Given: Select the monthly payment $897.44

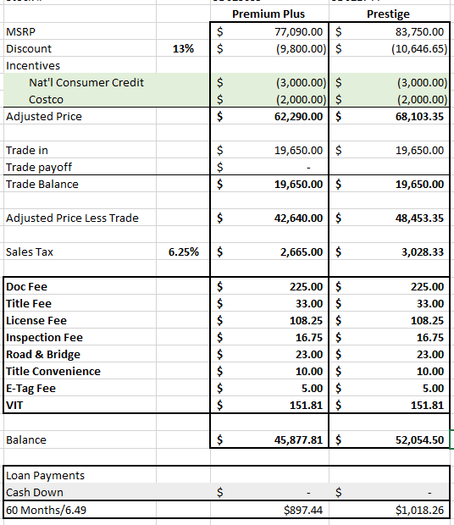Looking at the screenshot, I should (303, 511).
